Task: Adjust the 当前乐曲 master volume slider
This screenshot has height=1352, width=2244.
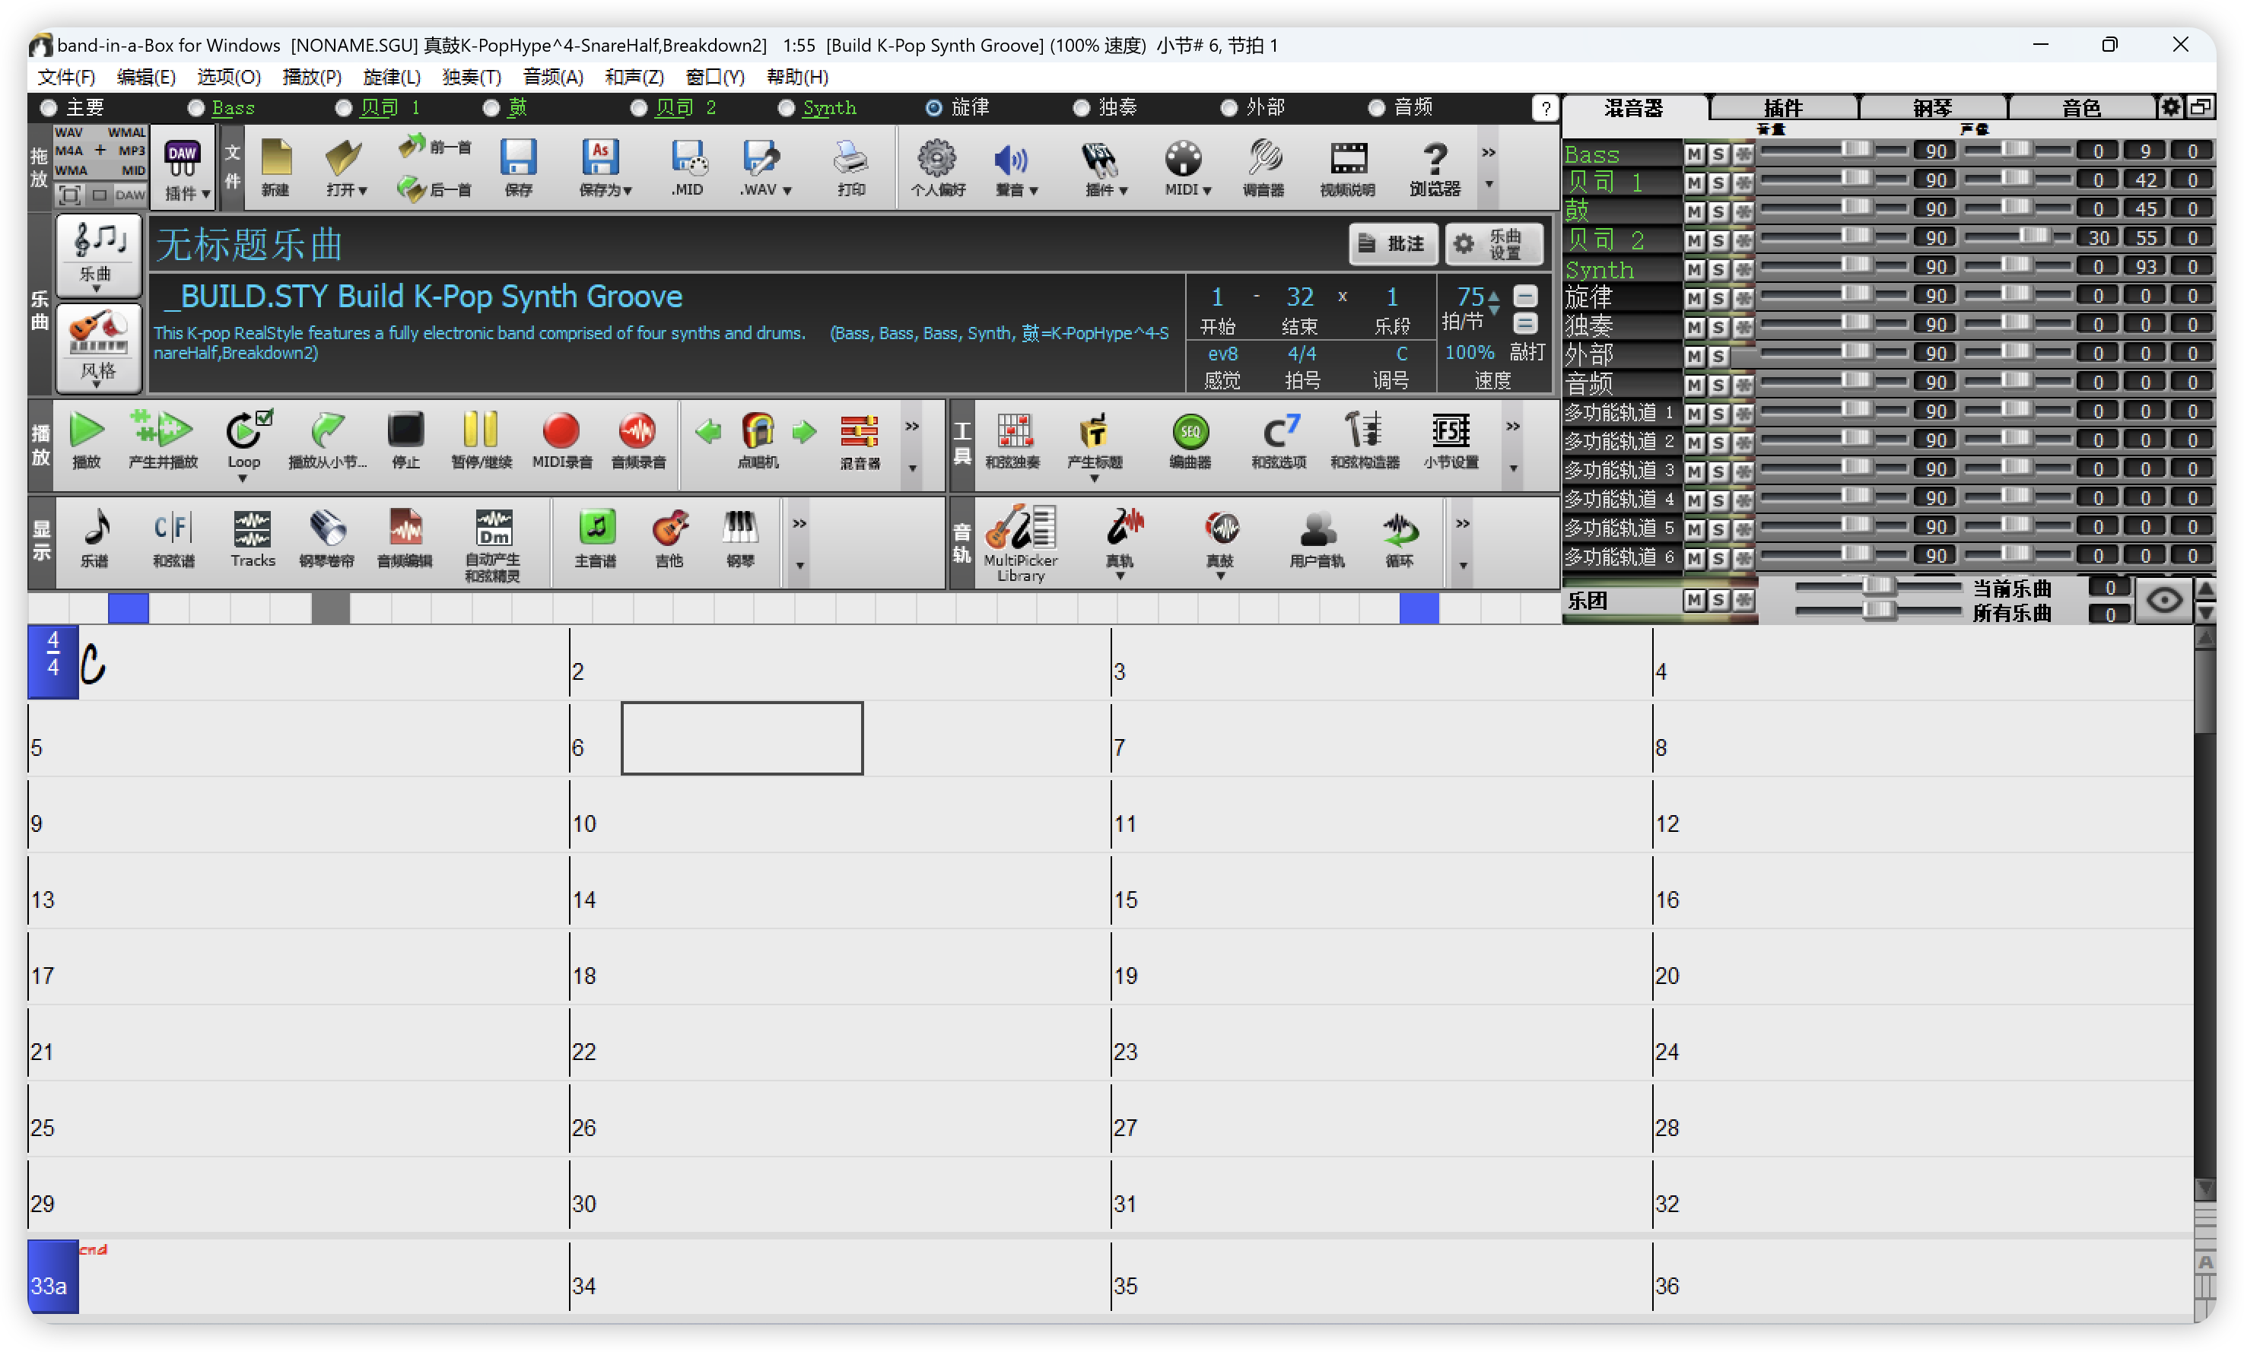Action: coord(1878,586)
